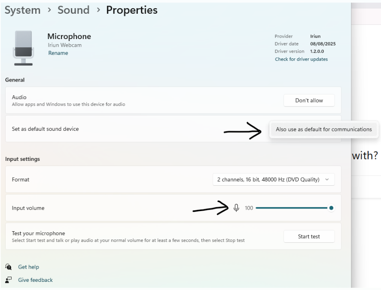Open the Format quality dropdown
Viewport: 381px width, 290px height.
coord(273,180)
